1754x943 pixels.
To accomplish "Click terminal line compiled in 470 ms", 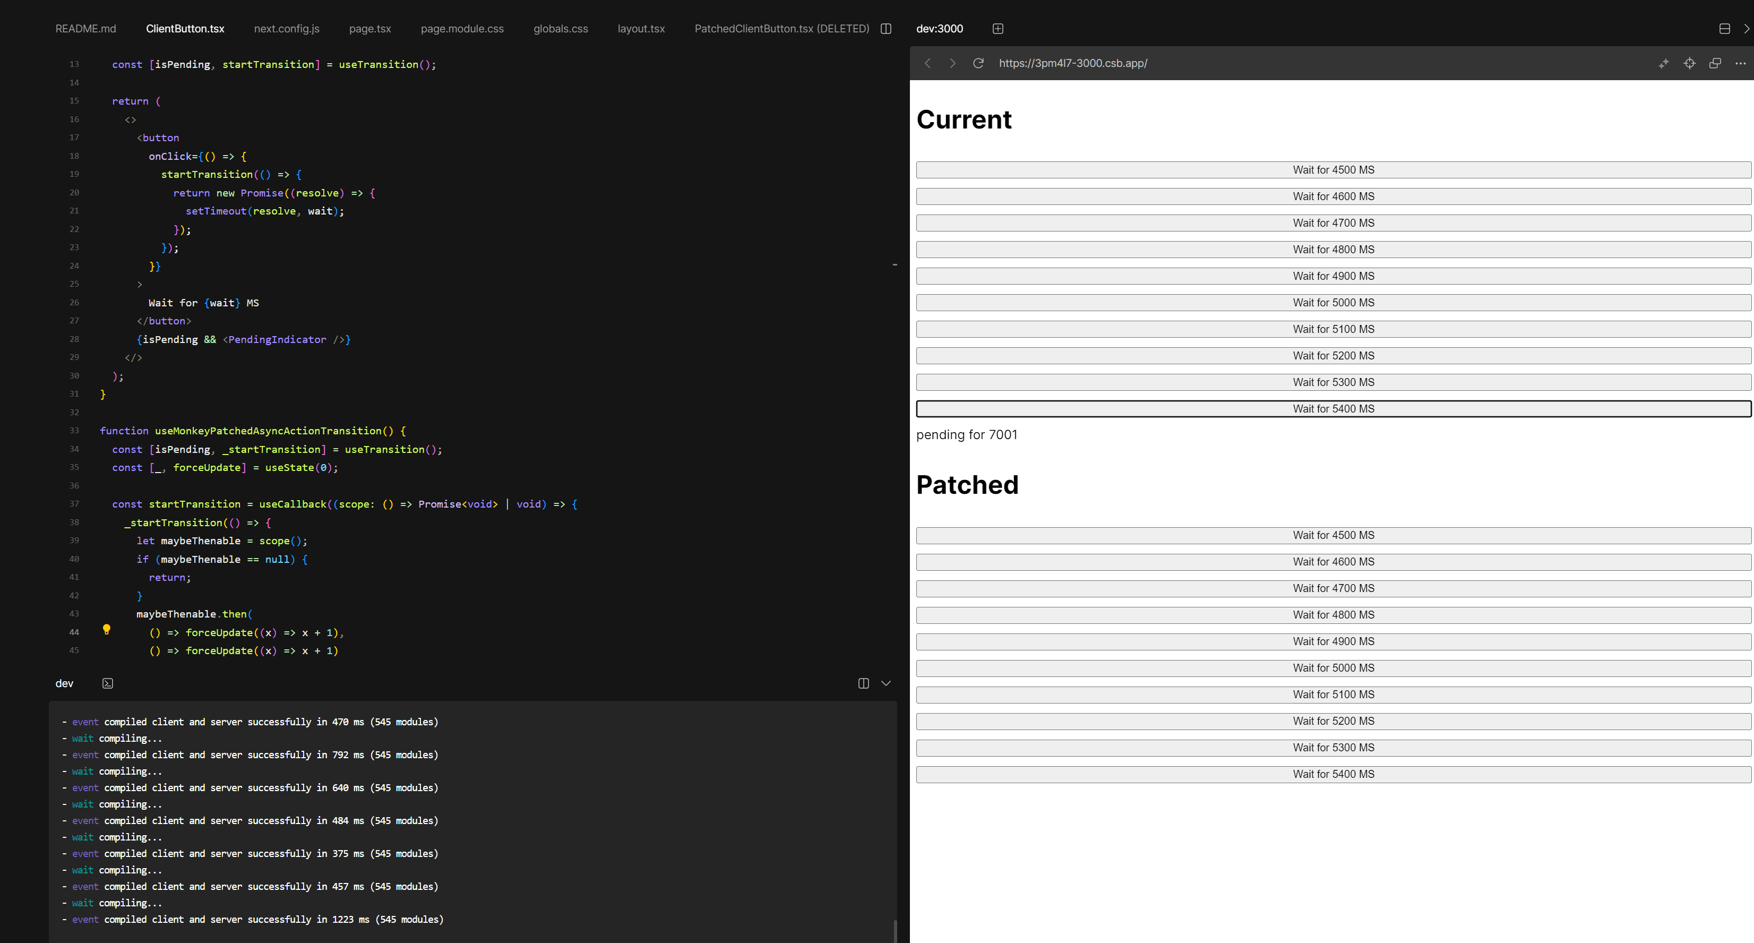I will (x=250, y=722).
